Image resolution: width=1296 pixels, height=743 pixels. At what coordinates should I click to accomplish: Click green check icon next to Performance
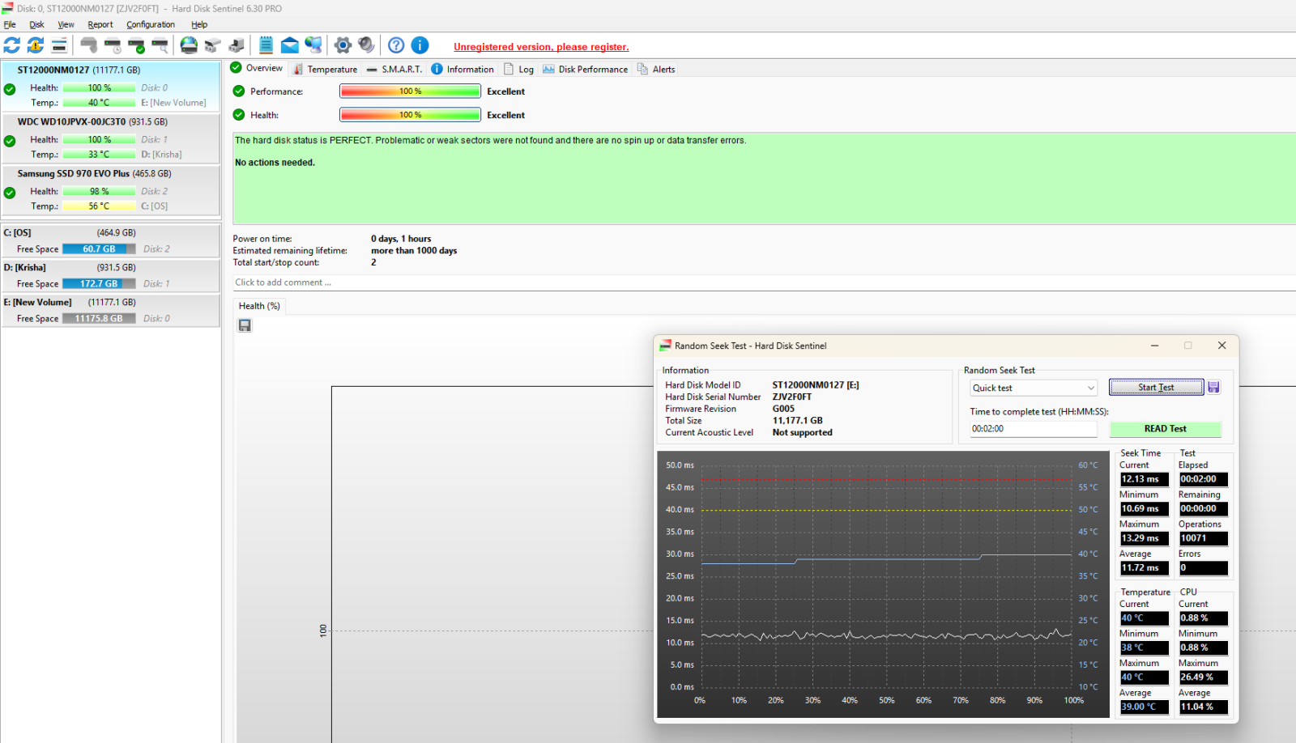239,91
